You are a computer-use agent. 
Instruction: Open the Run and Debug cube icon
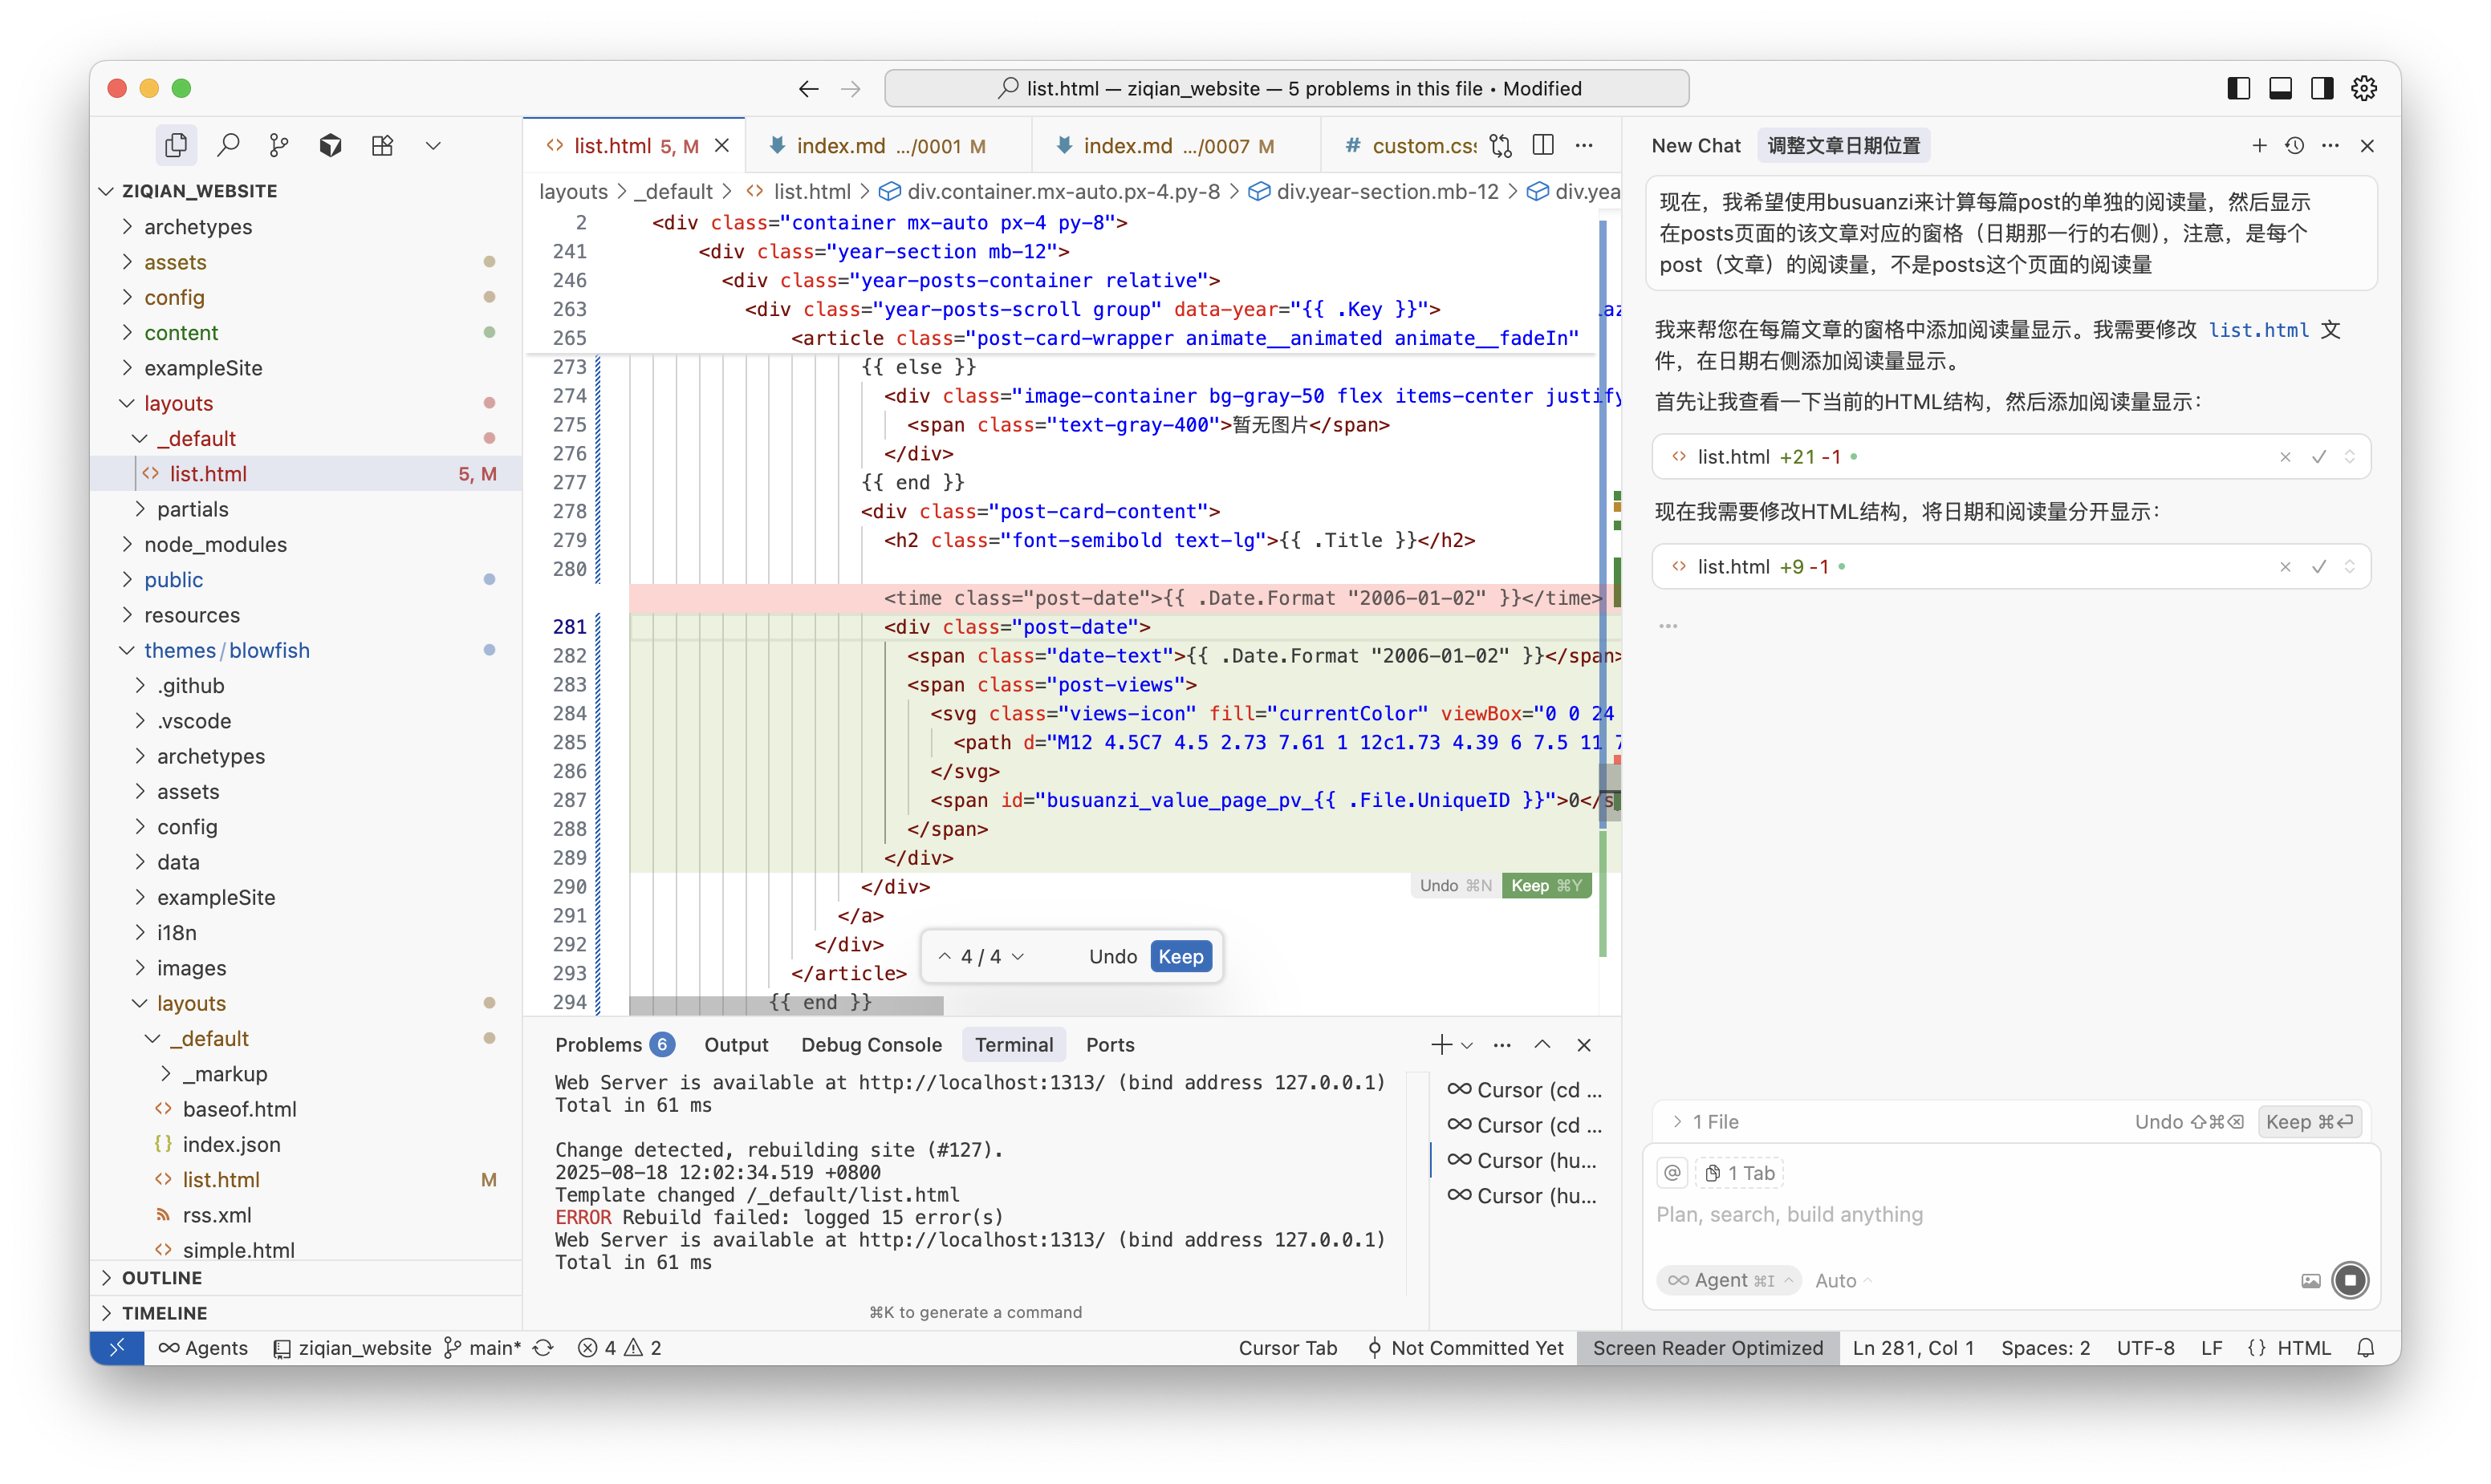pos(330,146)
